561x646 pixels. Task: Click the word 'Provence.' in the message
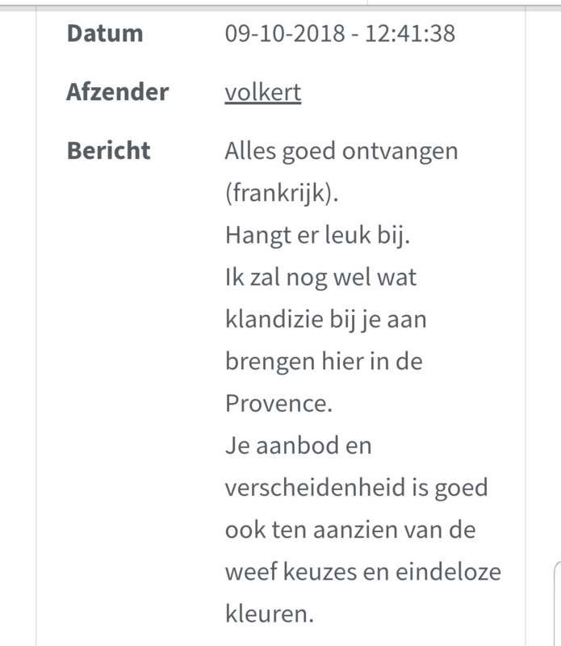click(x=278, y=403)
